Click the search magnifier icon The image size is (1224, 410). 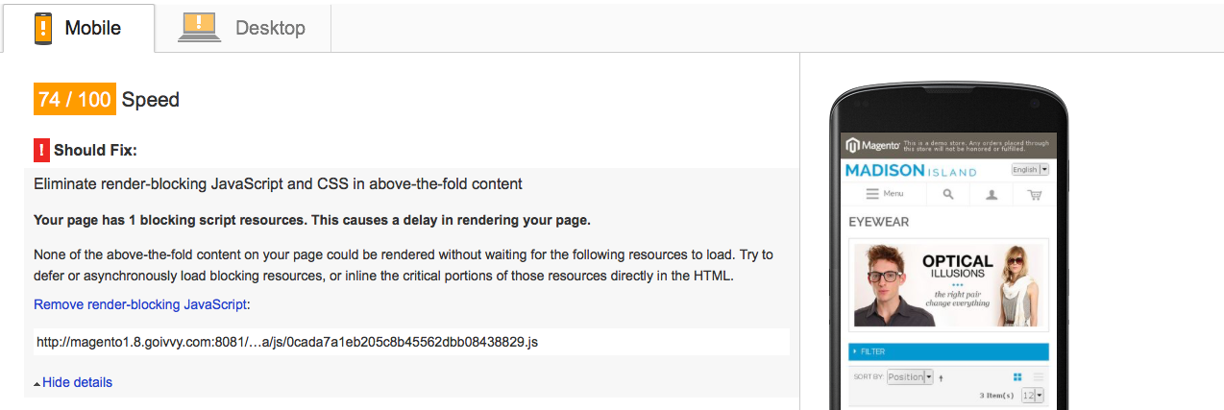(948, 194)
